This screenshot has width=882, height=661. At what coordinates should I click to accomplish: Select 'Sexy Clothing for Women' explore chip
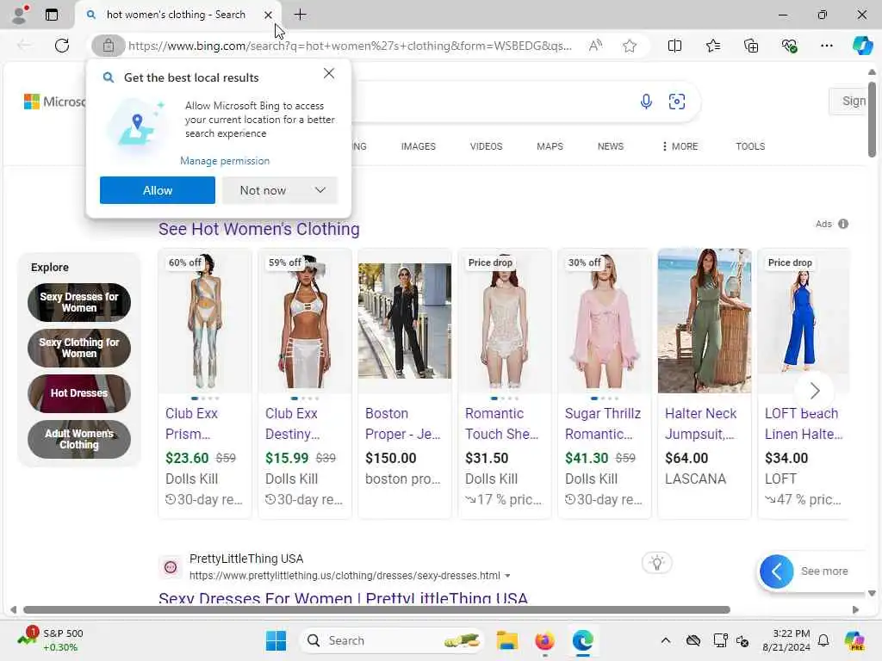79,348
